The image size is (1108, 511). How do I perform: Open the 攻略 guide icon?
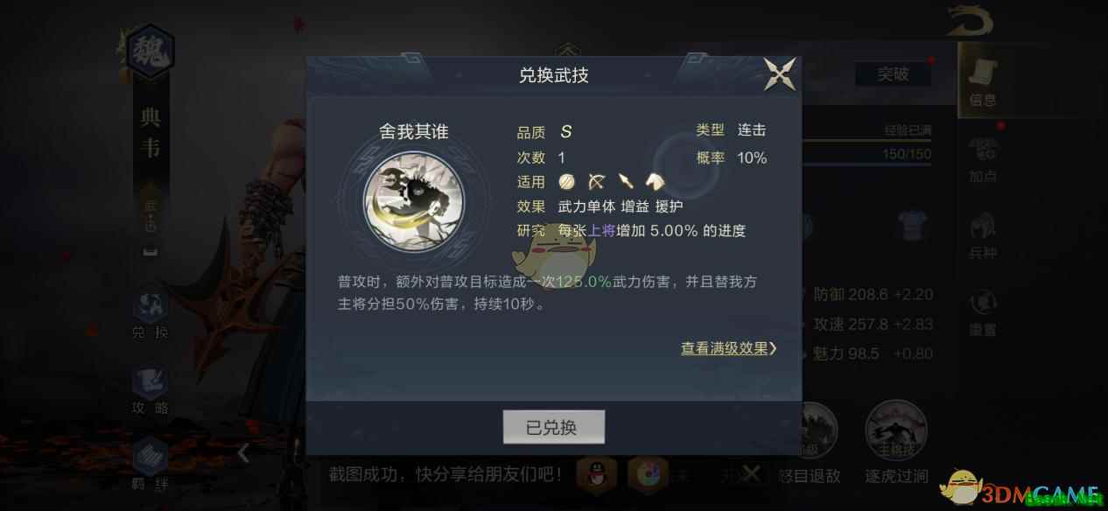pos(150,390)
